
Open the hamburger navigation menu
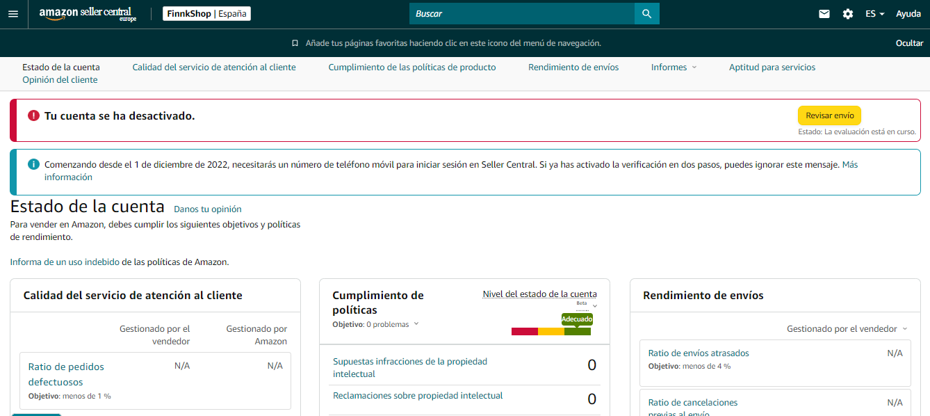point(13,14)
